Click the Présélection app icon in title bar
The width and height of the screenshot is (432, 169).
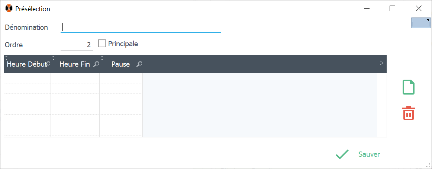tap(9, 9)
